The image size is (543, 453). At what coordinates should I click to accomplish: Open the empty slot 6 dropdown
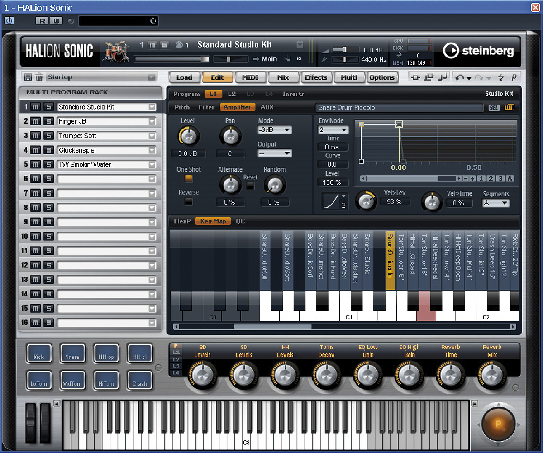pyautogui.click(x=152, y=179)
